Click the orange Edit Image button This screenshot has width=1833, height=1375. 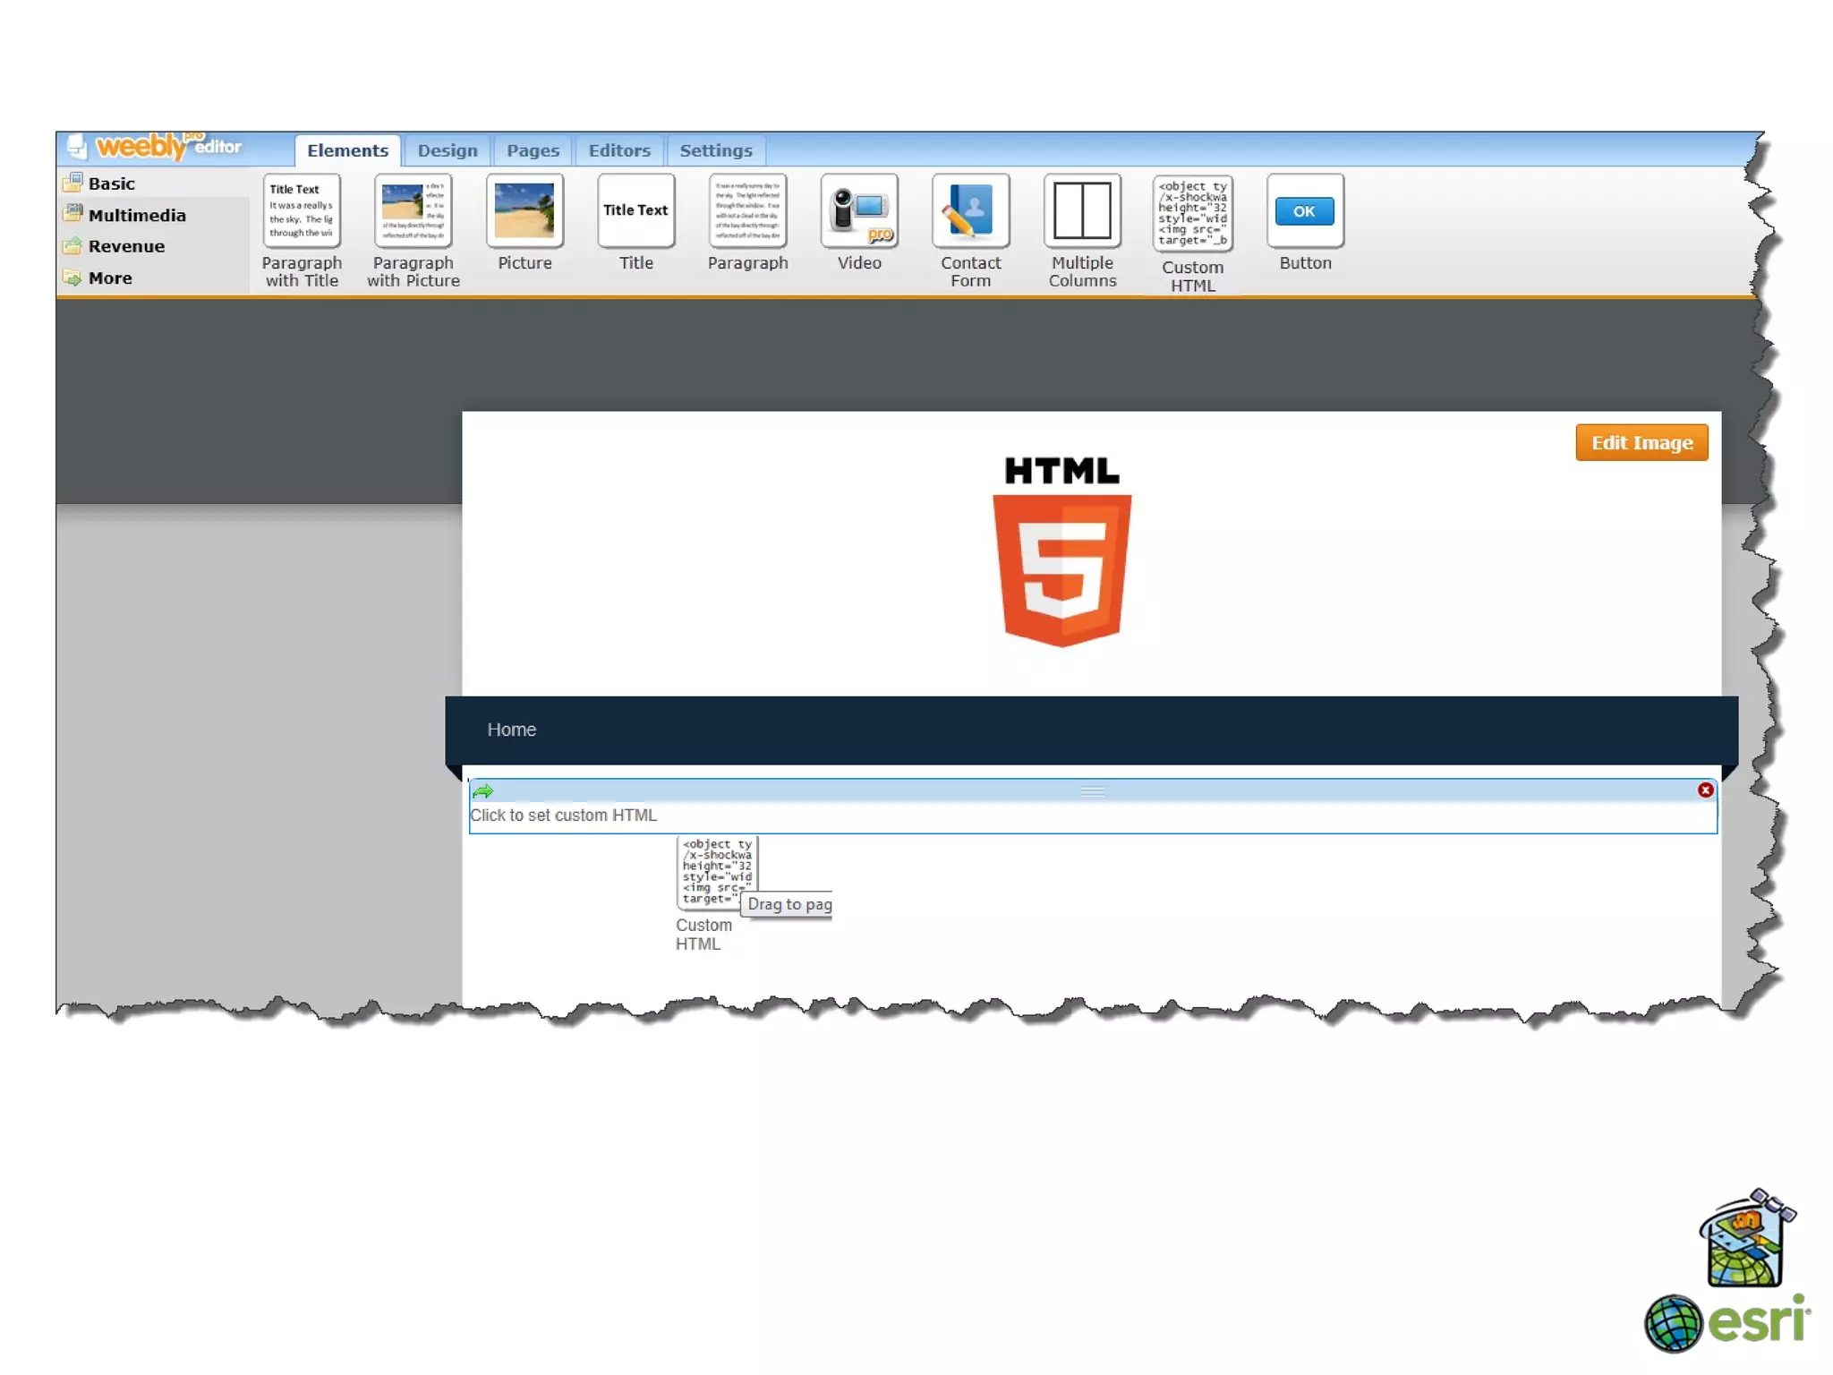coord(1641,442)
